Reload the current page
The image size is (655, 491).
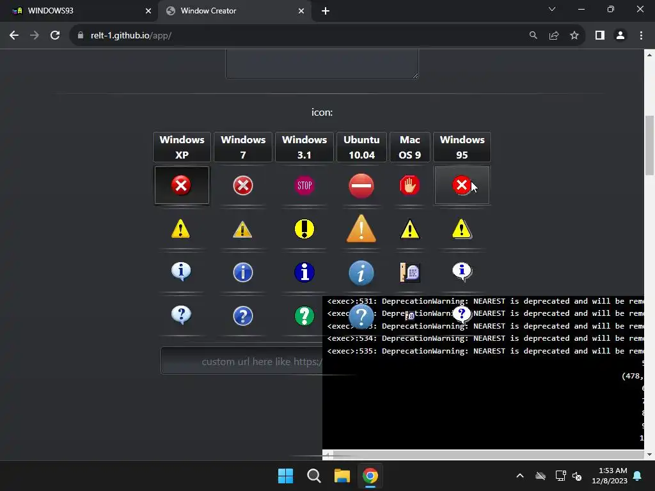pos(55,36)
